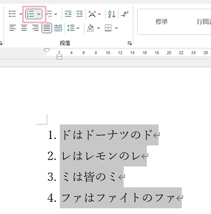The width and height of the screenshot is (211, 214).
Task: Decrease the paragraph indent
Action: point(68,14)
